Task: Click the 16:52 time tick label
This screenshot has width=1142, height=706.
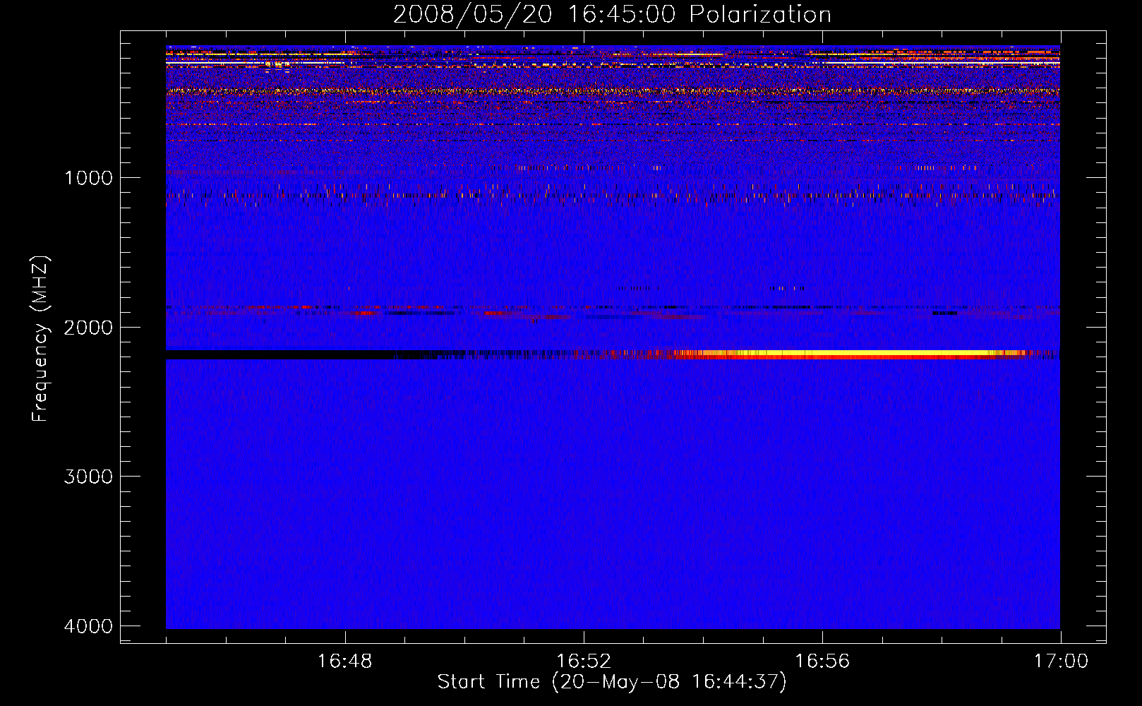Action: click(584, 662)
